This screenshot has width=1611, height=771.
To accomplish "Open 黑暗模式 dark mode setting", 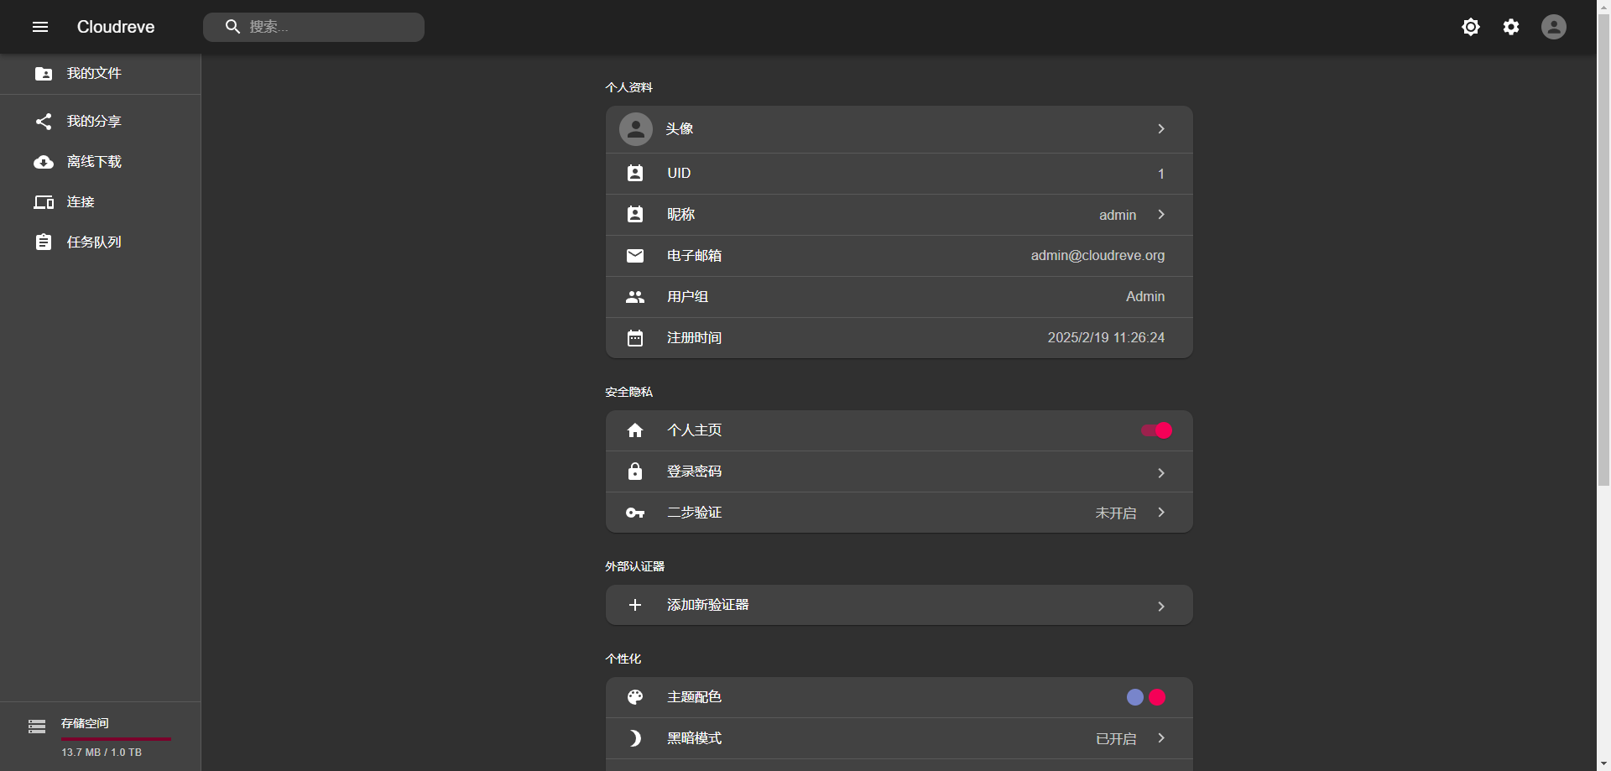I will point(898,738).
